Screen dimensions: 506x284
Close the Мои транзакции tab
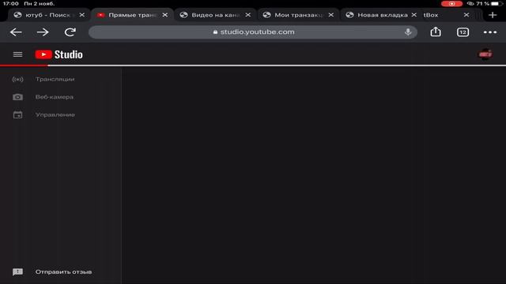pos(331,15)
